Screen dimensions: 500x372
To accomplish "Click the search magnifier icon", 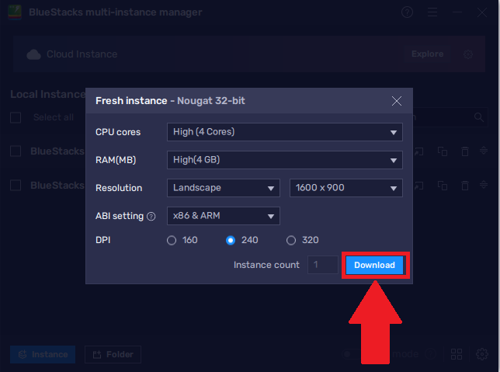I will (x=480, y=117).
